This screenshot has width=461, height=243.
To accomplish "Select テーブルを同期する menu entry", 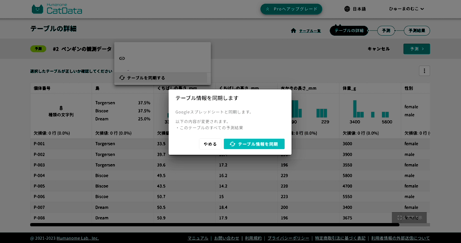I will [x=161, y=78].
